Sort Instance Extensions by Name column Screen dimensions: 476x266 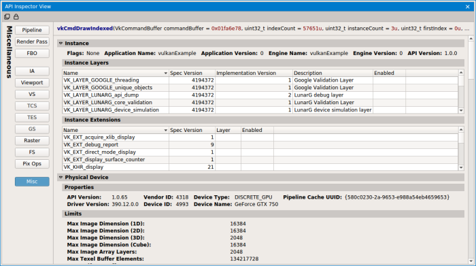coord(116,130)
